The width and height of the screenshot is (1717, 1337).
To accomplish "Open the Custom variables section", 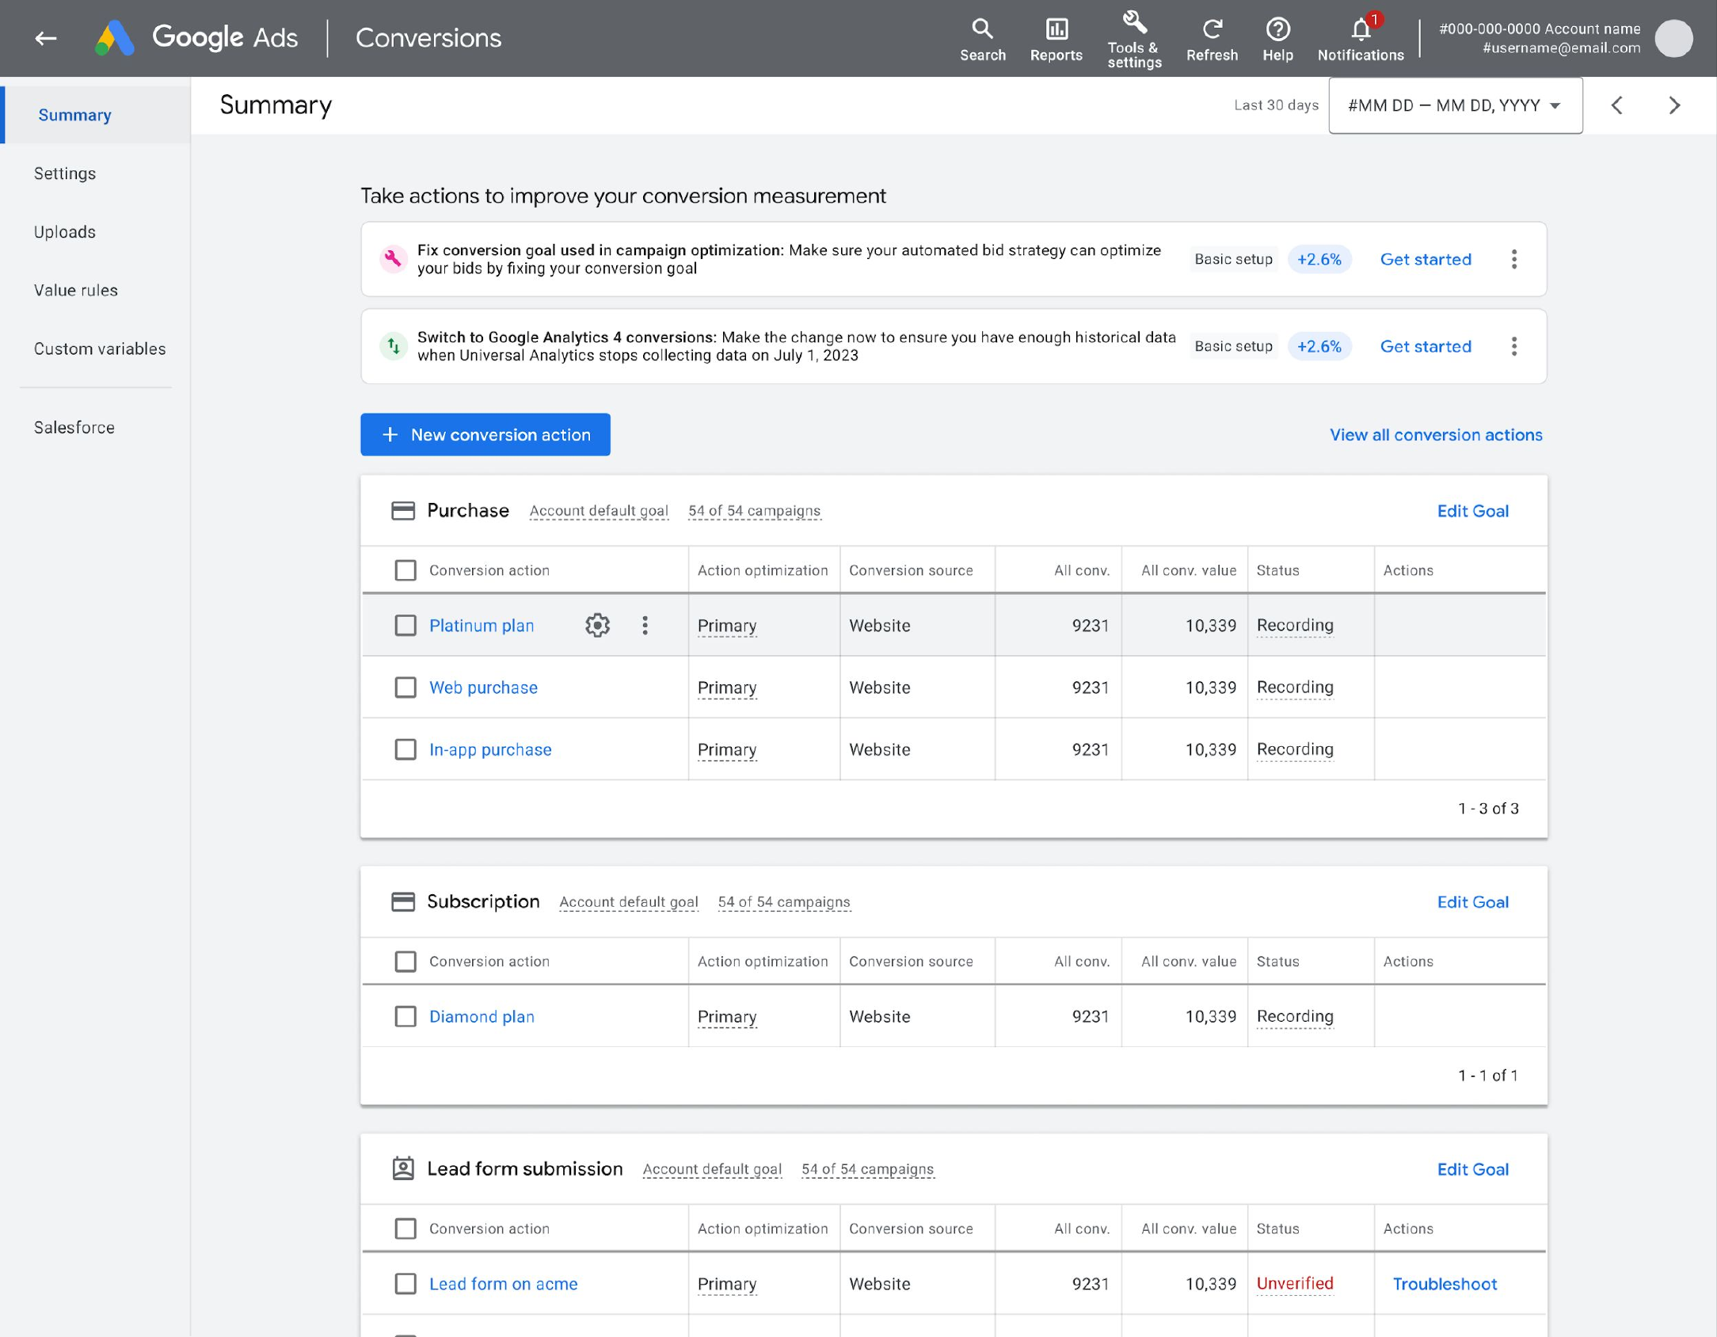I will pyautogui.click(x=100, y=349).
